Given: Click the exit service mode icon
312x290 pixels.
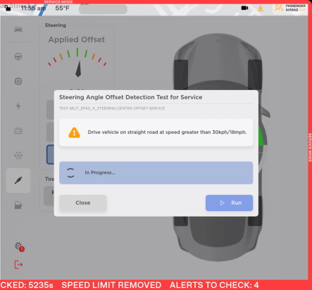Looking at the screenshot, I should click(x=18, y=265).
